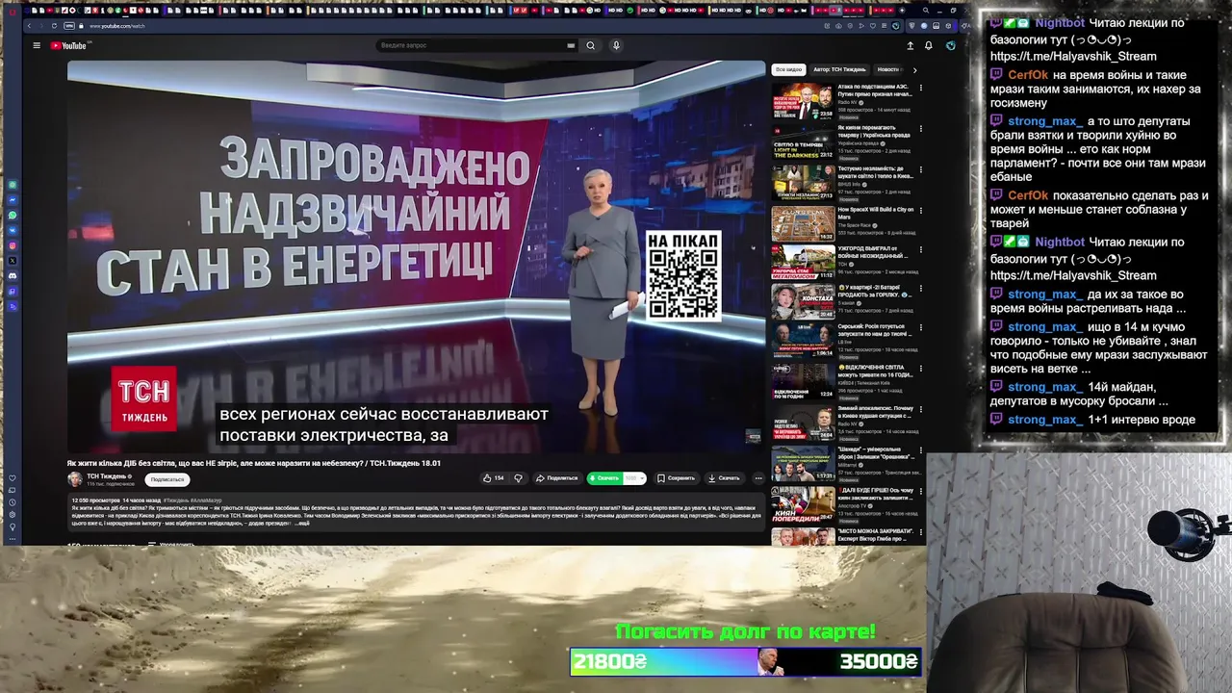Open the WhatsApp icon in browser sidebar

coord(13,215)
